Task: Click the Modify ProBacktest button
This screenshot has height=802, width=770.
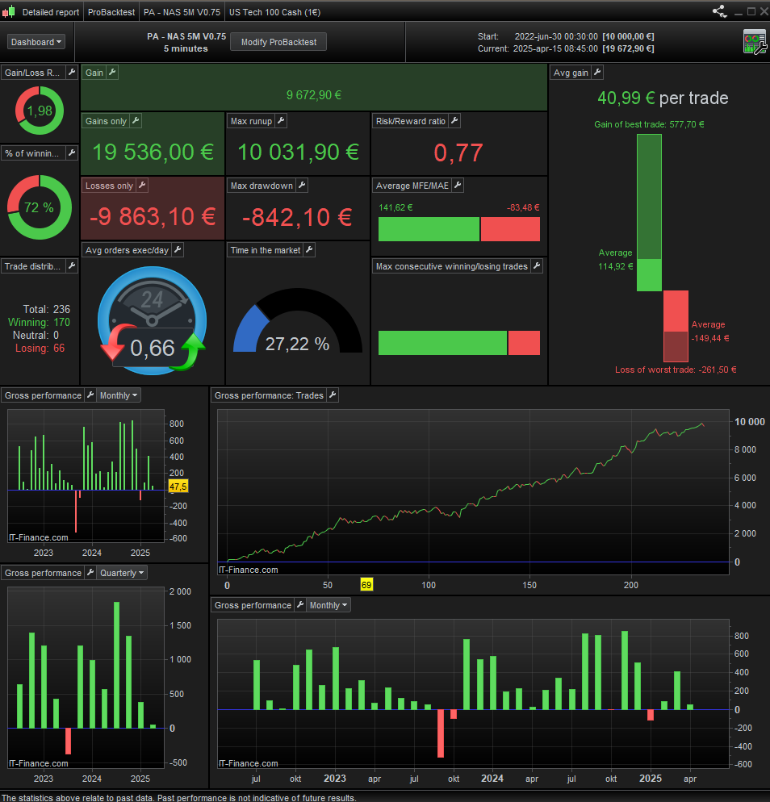Action: pos(278,42)
